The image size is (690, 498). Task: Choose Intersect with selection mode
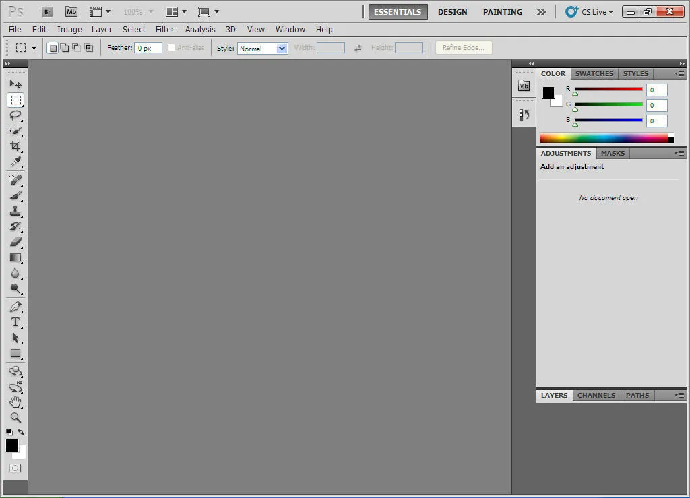(88, 48)
